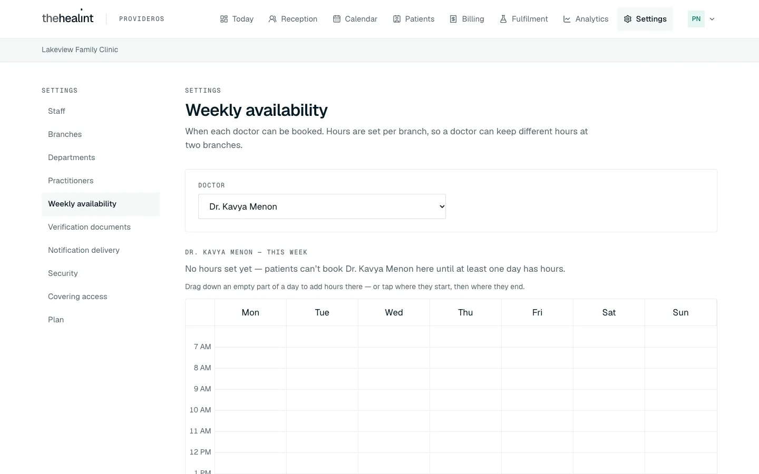This screenshot has height=474, width=759.
Task: Open the PN account avatar
Action: pyautogui.click(x=696, y=19)
